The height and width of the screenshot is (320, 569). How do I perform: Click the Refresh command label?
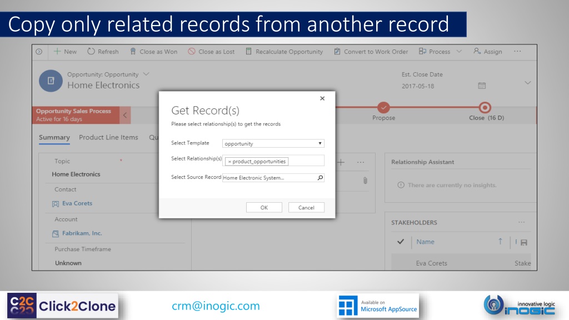point(108,52)
